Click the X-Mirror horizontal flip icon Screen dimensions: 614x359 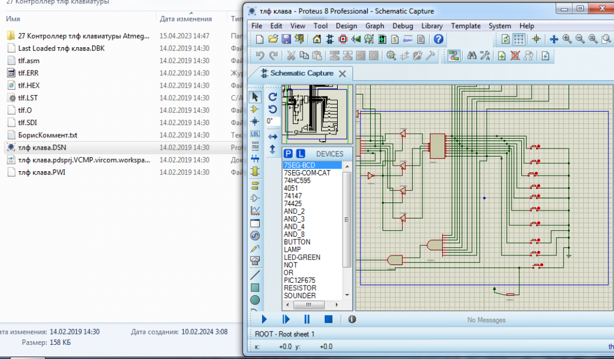point(273,136)
